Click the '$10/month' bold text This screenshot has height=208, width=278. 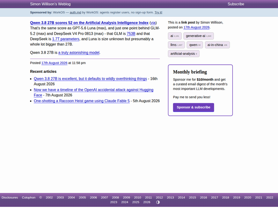(x=205, y=80)
